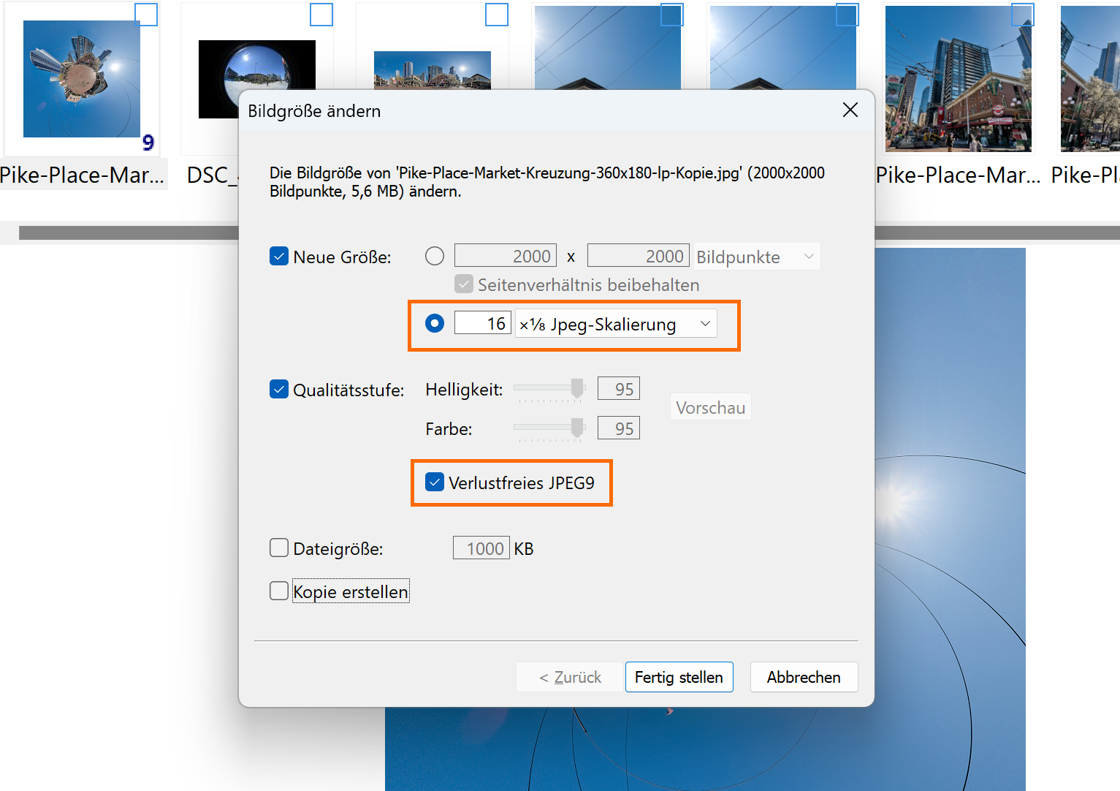Close the Bildgröße ändern dialog
The width and height of the screenshot is (1120, 791).
click(850, 110)
